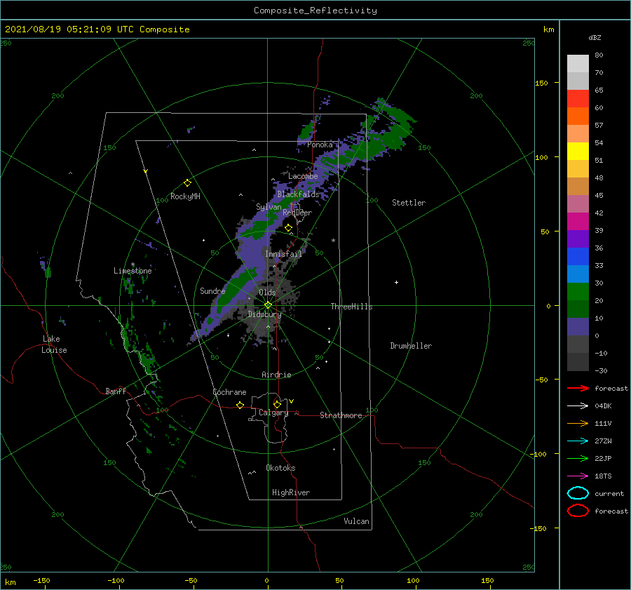Click the asterisk marker above Limestone

(x=133, y=264)
